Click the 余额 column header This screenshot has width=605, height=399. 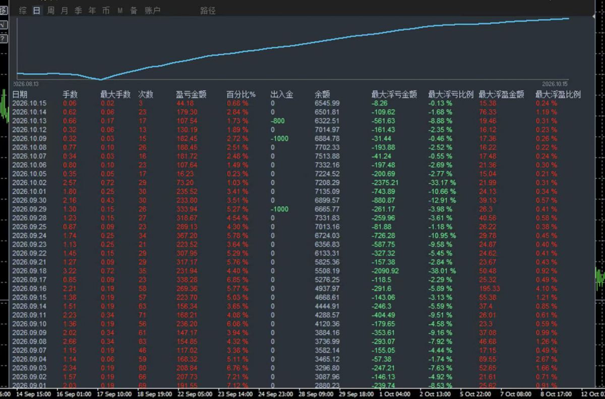click(x=322, y=94)
